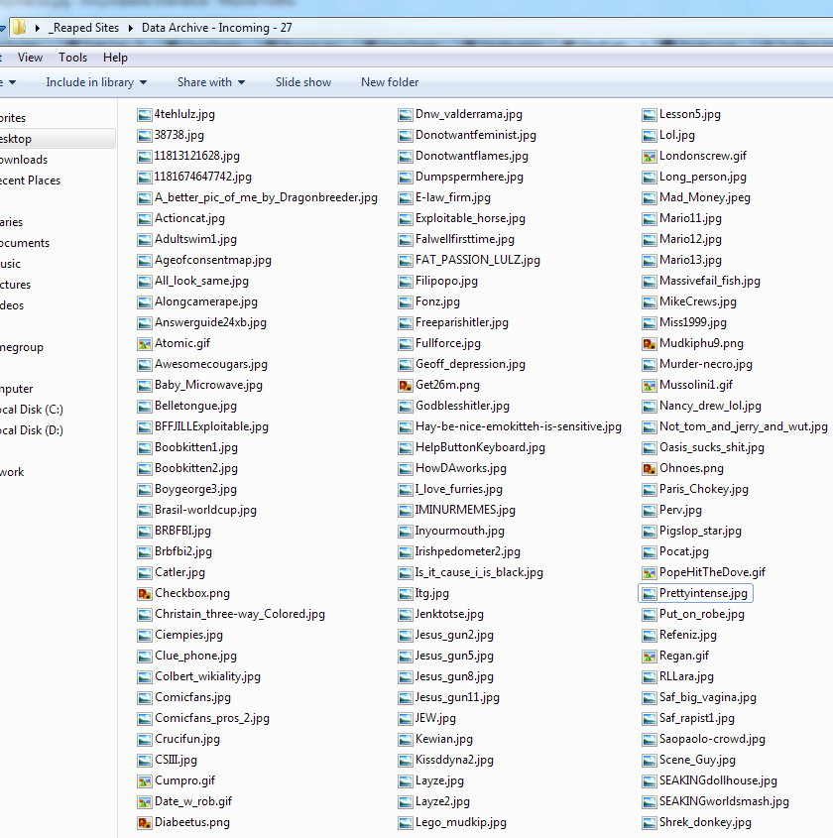Image resolution: width=833 pixels, height=838 pixels.
Task: Click the folder icon in the address bar
Action: click(x=19, y=28)
